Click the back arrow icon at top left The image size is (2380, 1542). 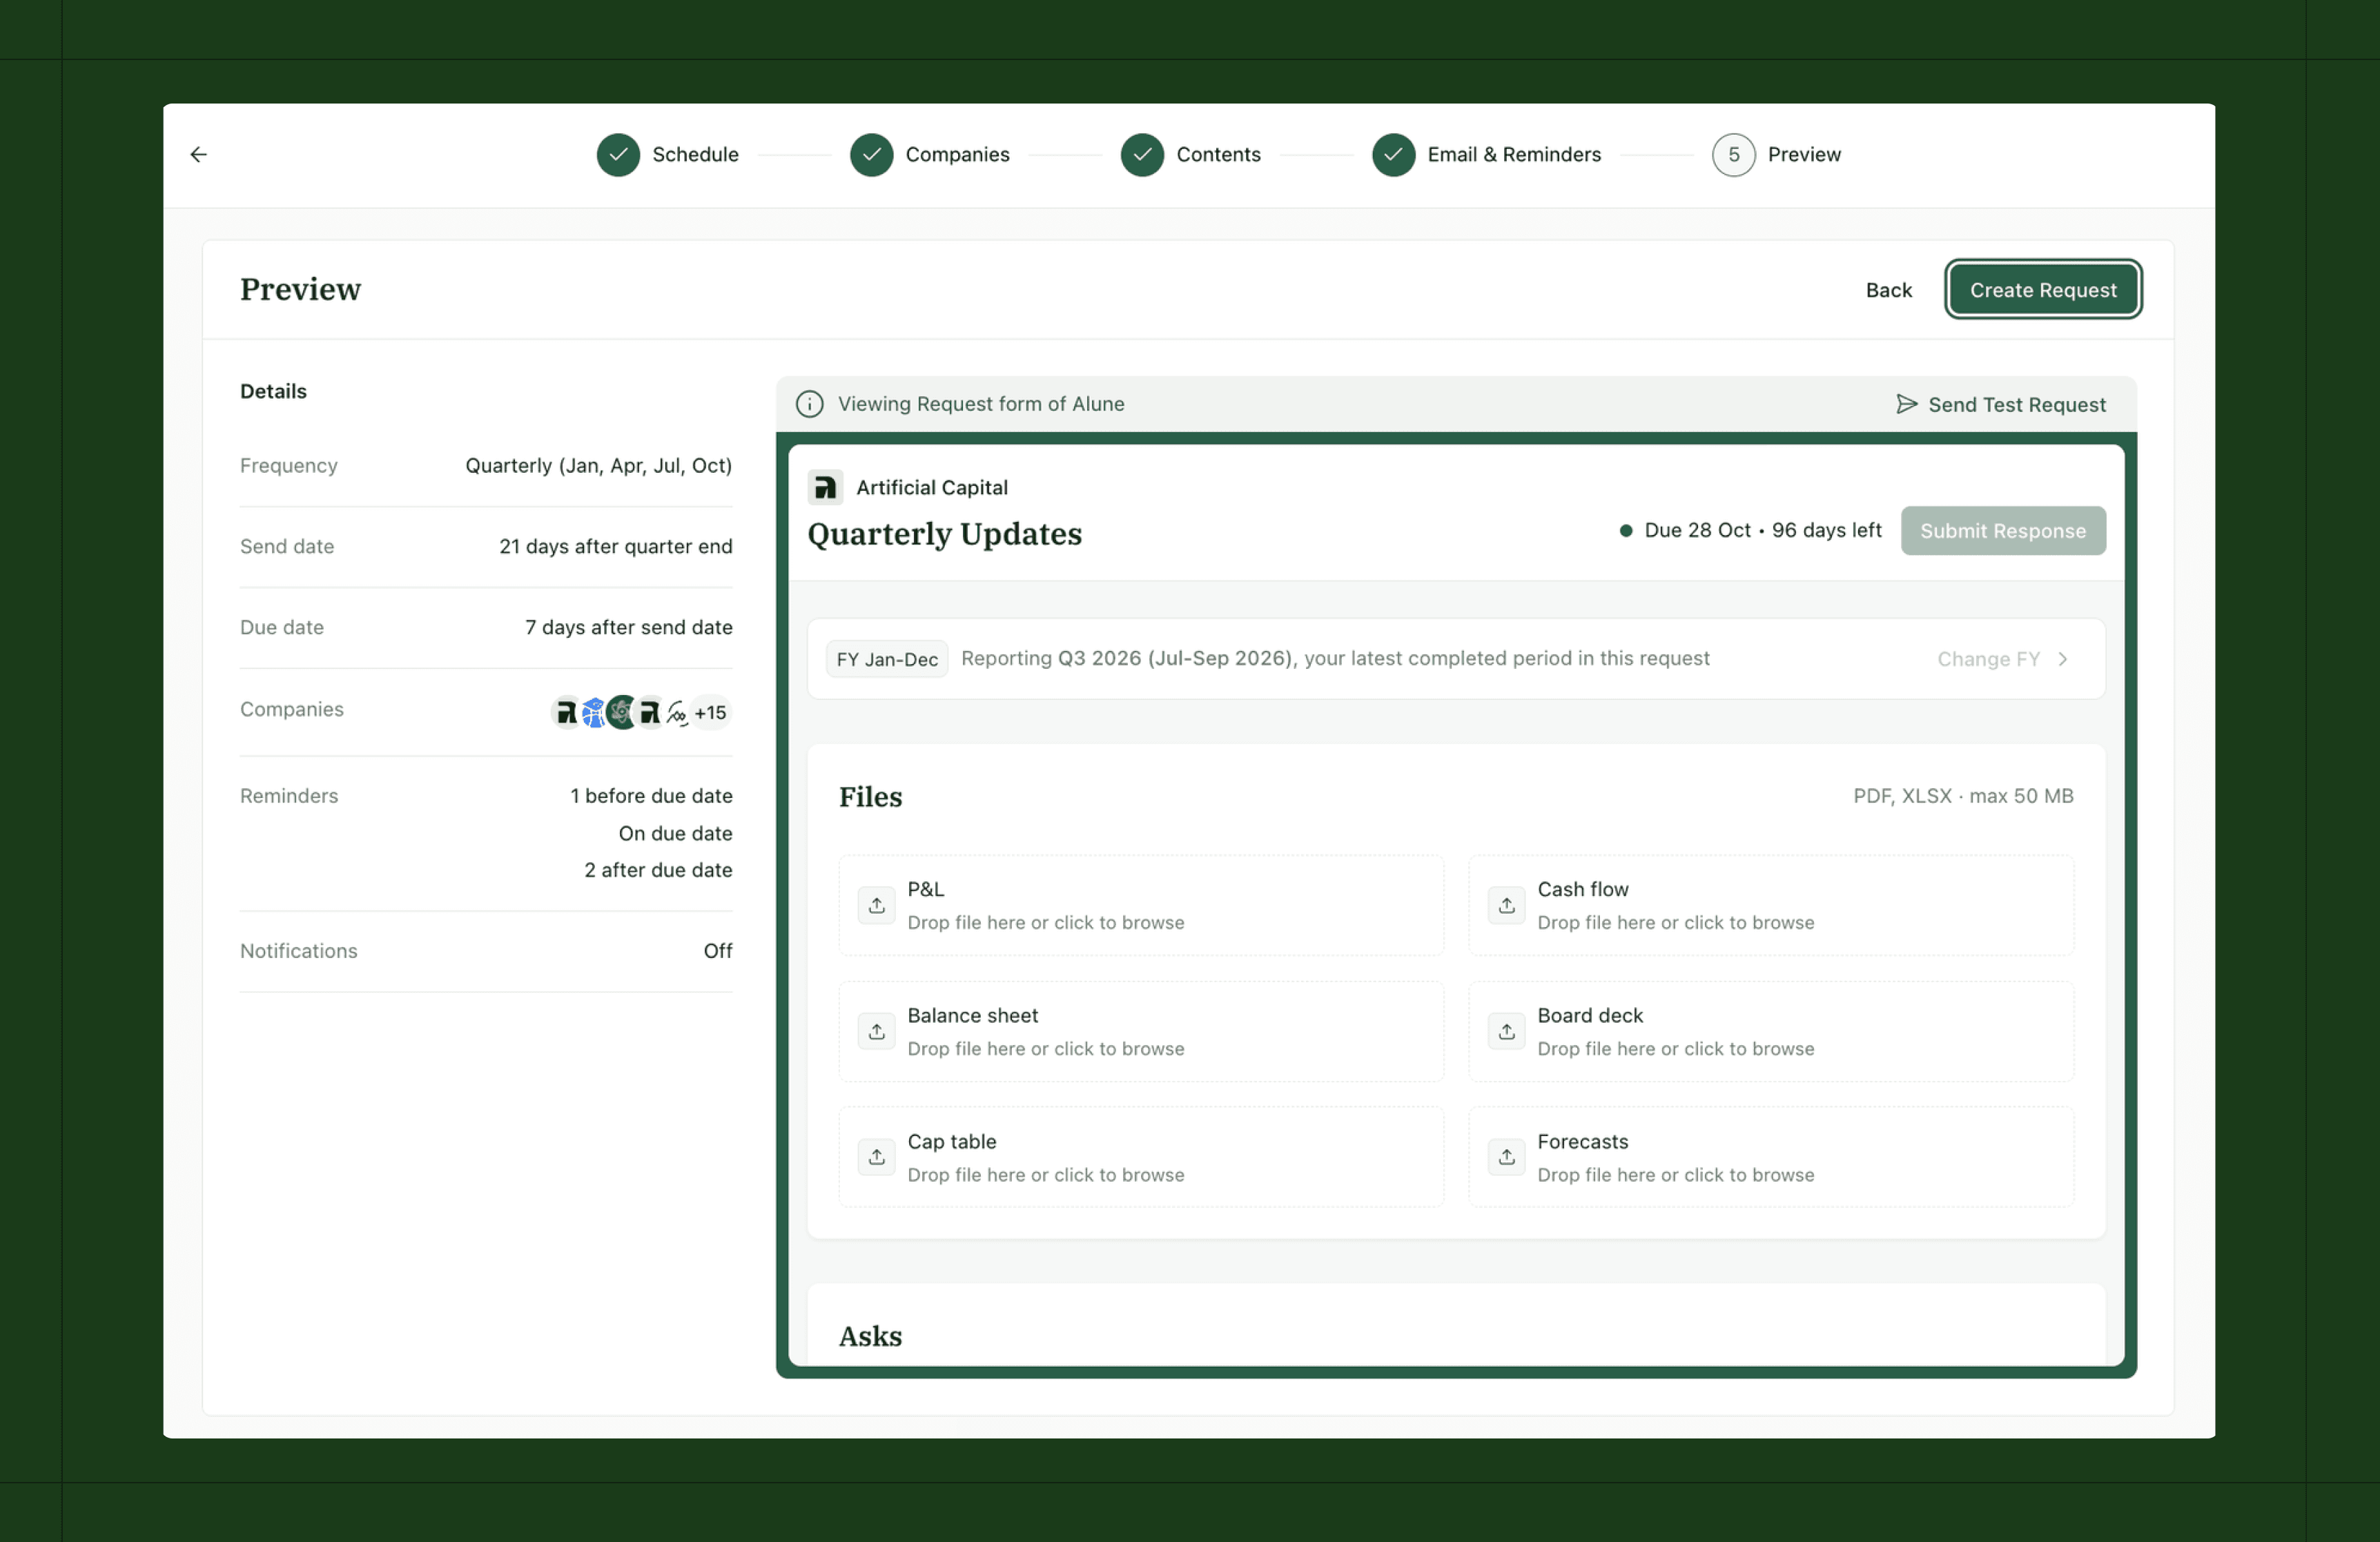(x=198, y=154)
